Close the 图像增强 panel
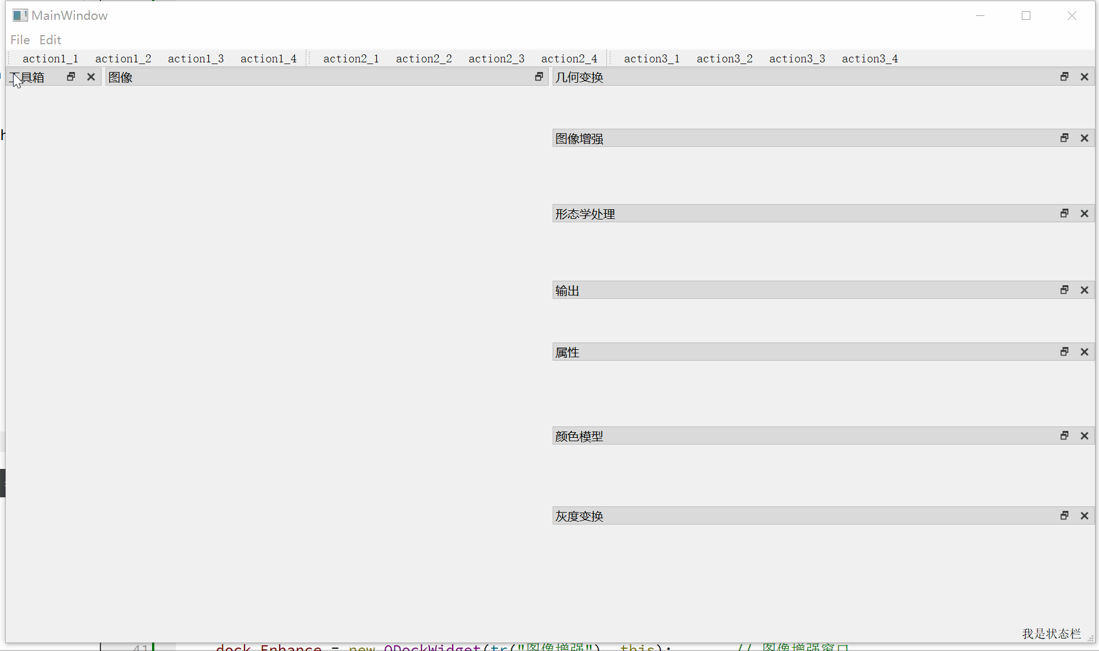The image size is (1099, 651). coord(1084,138)
